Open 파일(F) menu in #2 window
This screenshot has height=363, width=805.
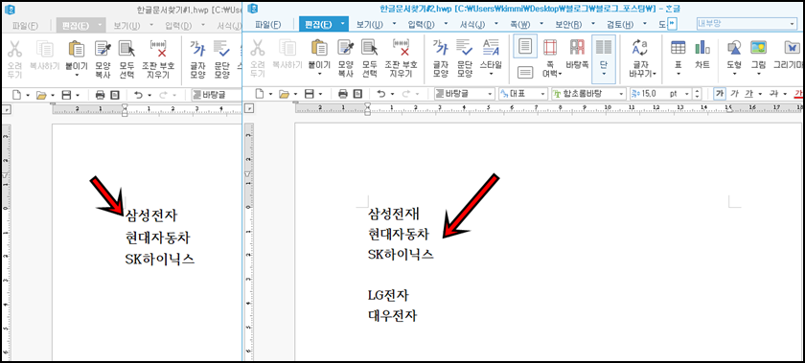[268, 24]
